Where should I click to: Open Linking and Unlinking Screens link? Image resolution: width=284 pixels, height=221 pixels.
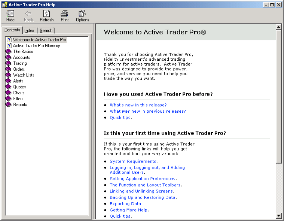pos(141,191)
